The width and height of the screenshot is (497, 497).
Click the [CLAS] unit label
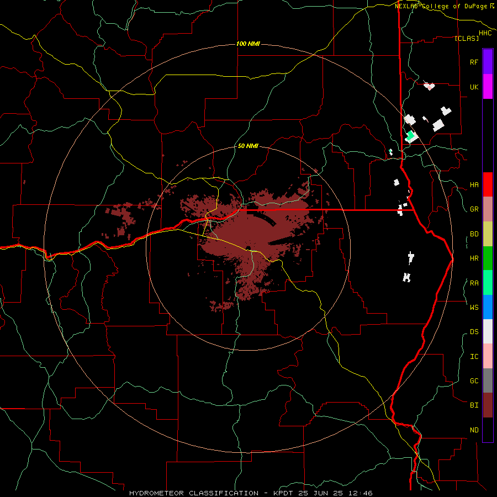tap(467, 38)
